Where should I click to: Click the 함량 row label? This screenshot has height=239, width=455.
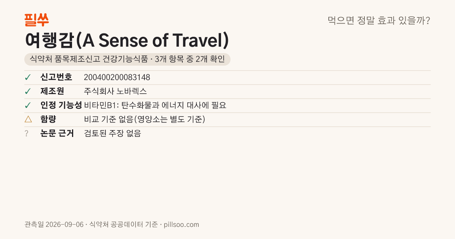(48, 119)
